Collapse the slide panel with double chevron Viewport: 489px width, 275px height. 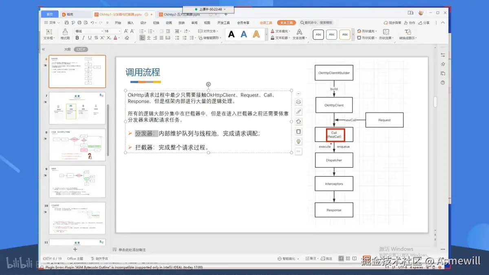(x=43, y=49)
